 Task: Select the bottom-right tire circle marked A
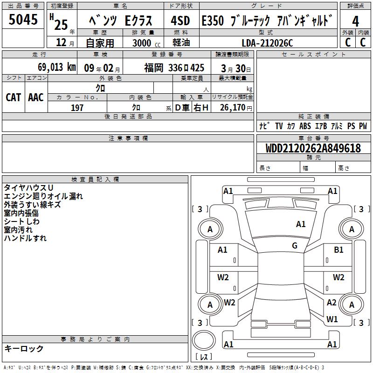coord(352,305)
